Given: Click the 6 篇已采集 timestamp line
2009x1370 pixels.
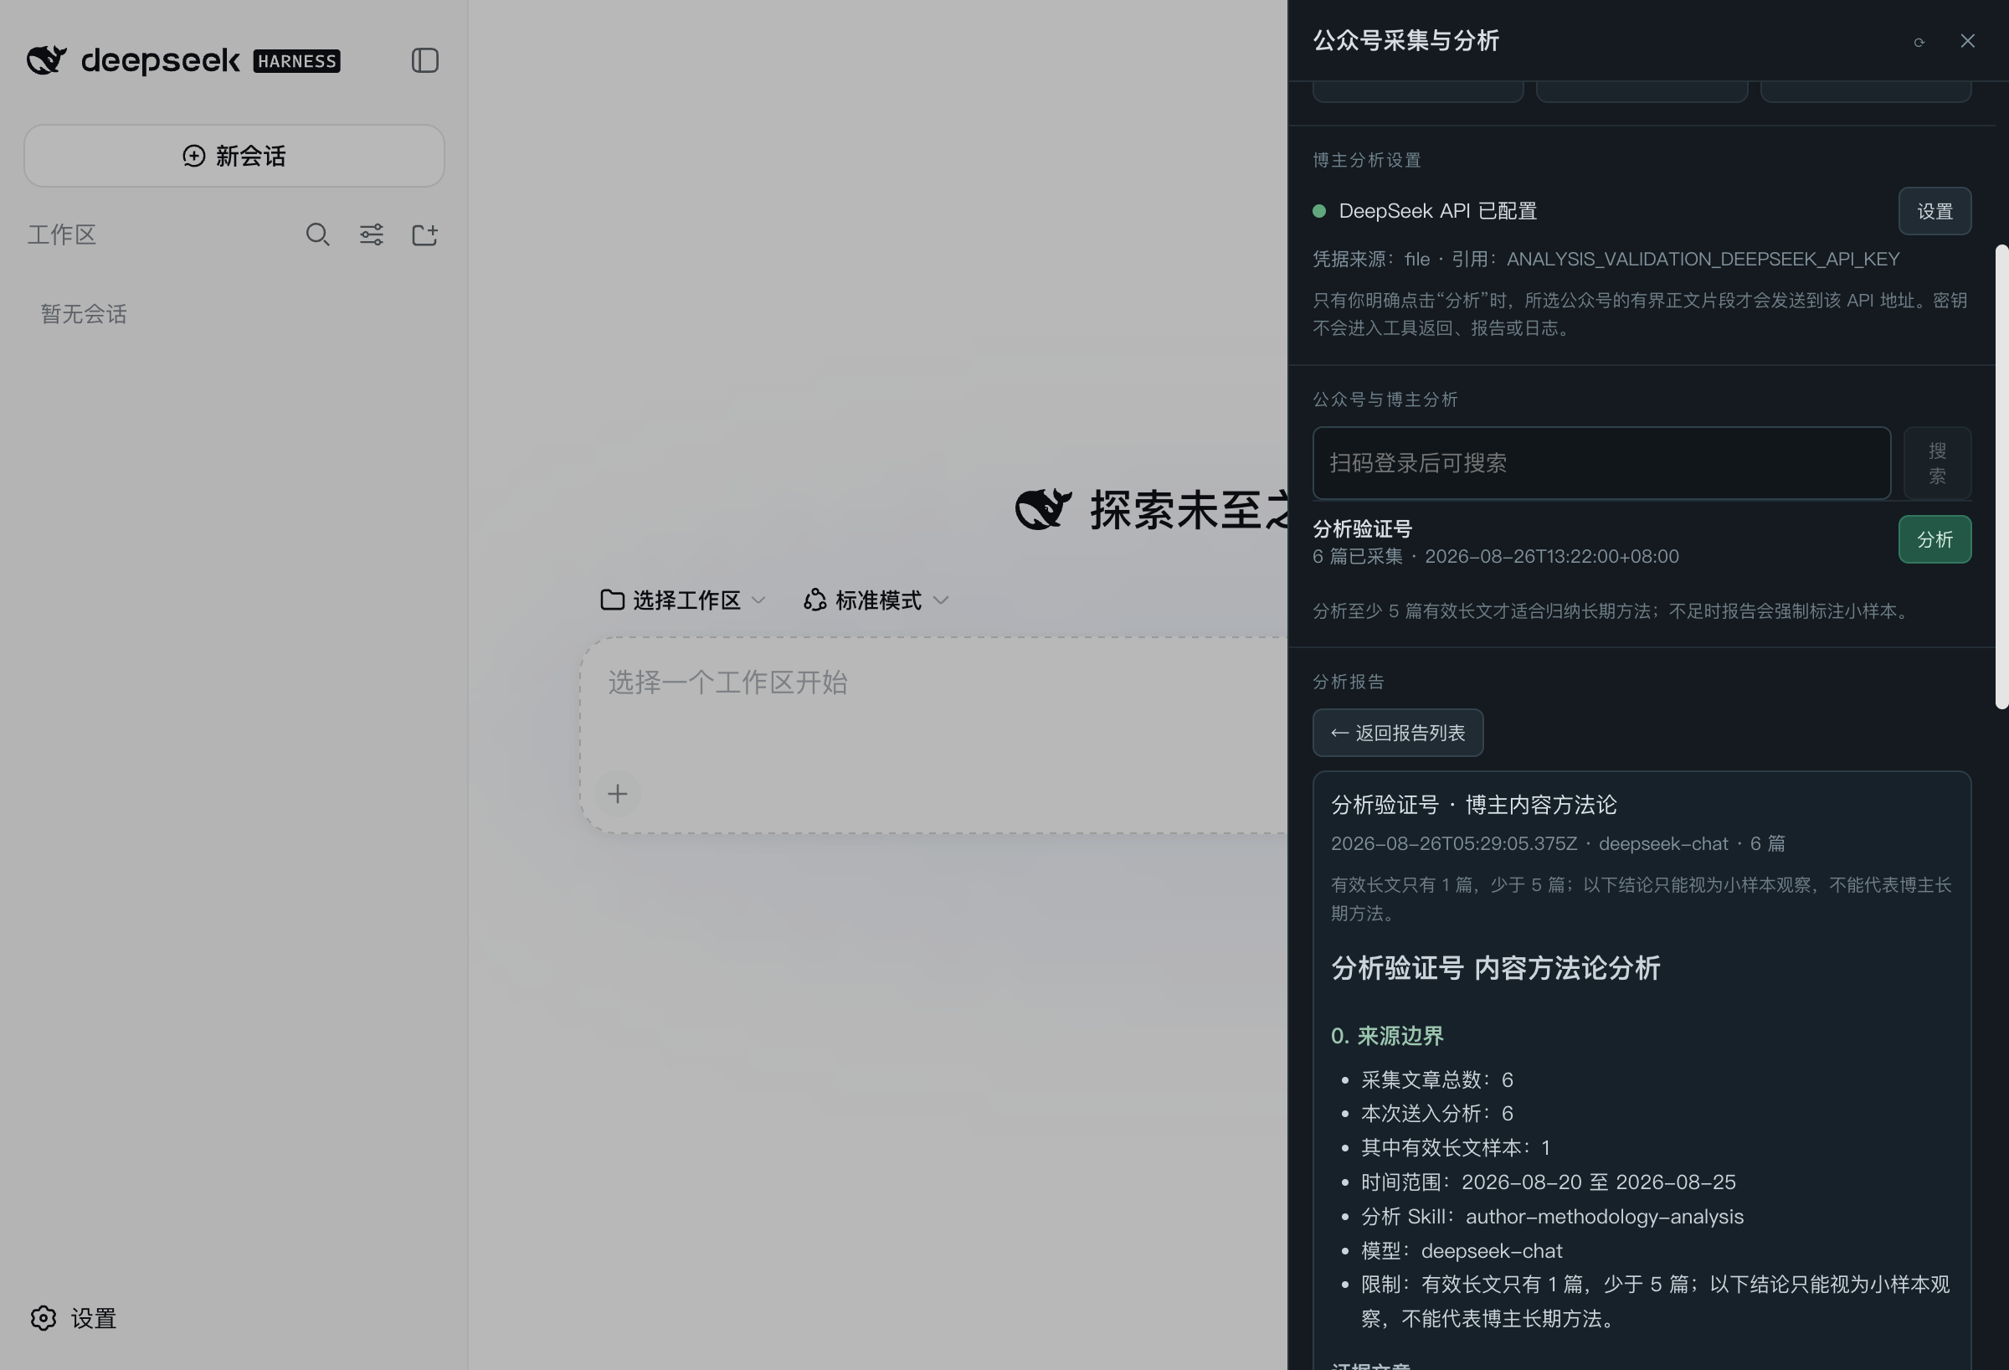Looking at the screenshot, I should [1496, 557].
